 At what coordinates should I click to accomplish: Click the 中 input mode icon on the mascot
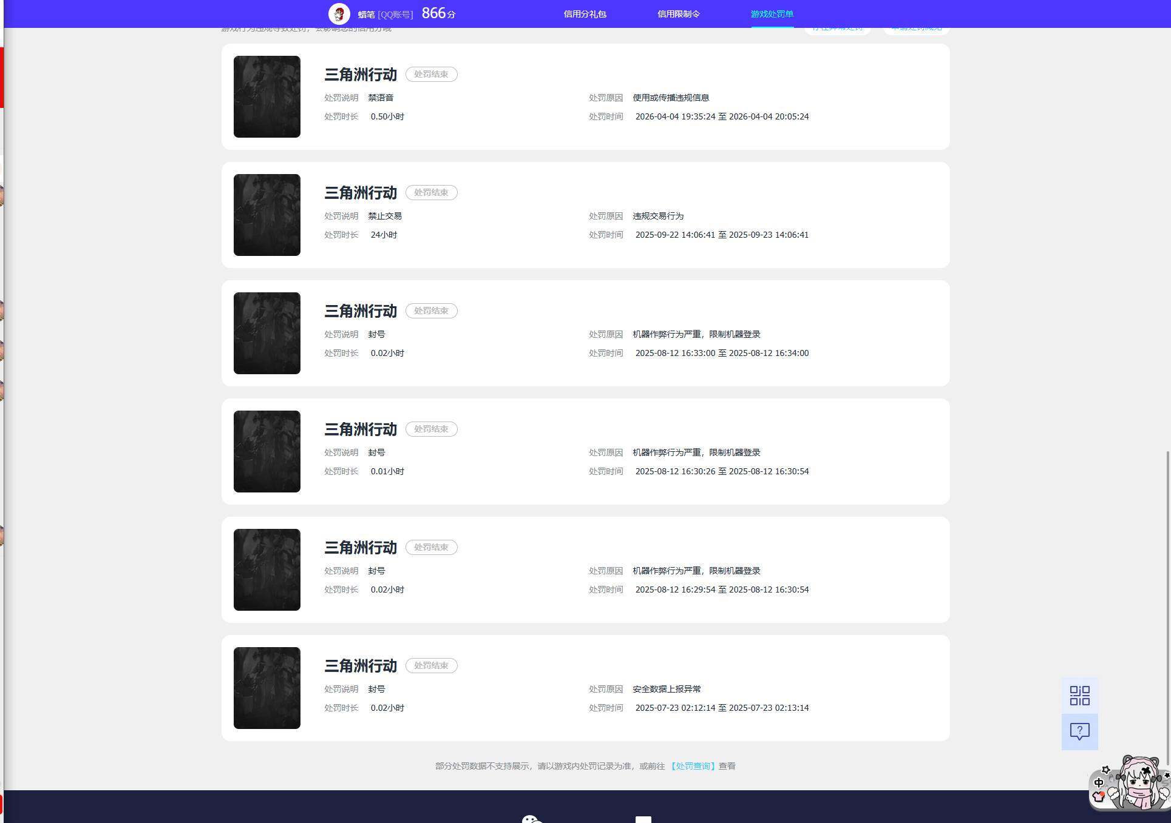(1099, 782)
